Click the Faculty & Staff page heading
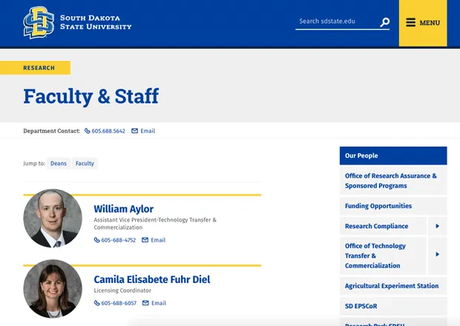 91,96
